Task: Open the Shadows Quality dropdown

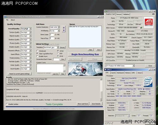Action: pos(30,40)
